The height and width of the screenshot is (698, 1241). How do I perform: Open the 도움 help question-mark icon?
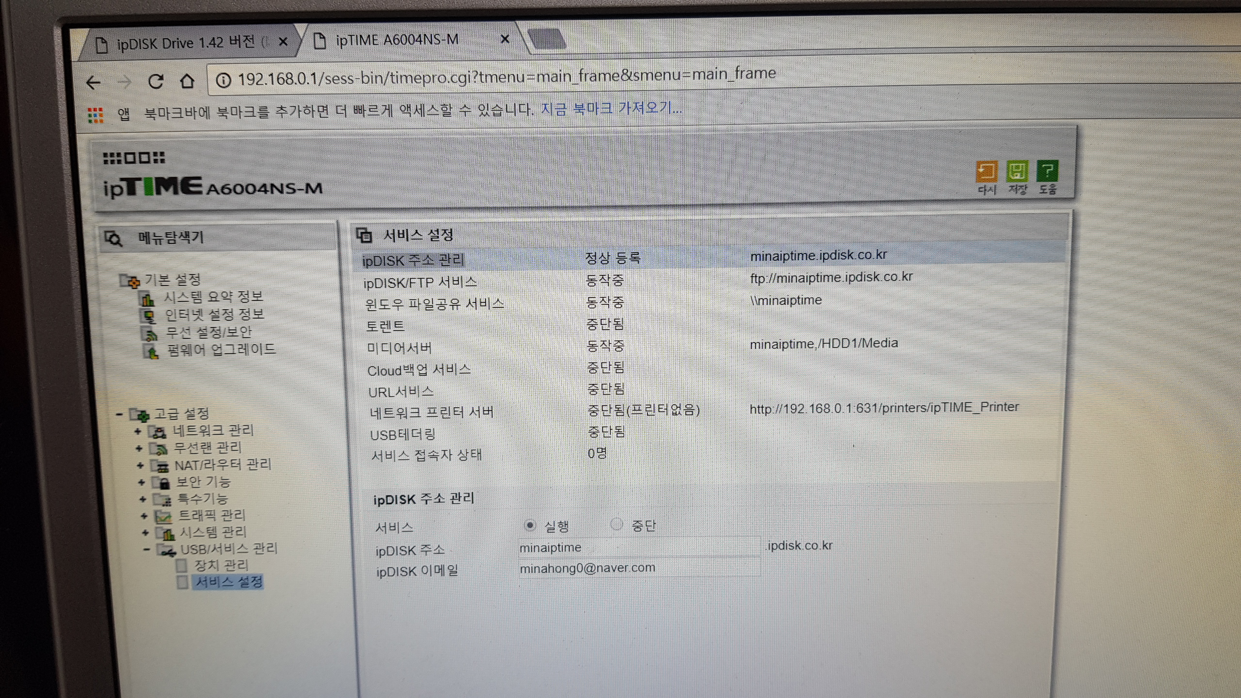[x=1047, y=171]
